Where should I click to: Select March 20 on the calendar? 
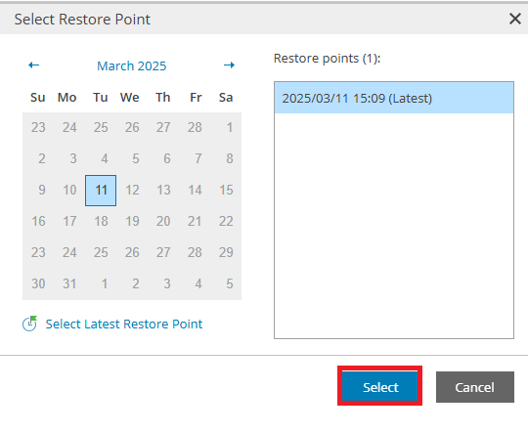click(x=163, y=222)
